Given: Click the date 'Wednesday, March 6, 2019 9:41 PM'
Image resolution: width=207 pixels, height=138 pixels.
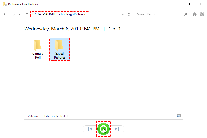Looking at the screenshot, I should pyautogui.click(x=62, y=29).
